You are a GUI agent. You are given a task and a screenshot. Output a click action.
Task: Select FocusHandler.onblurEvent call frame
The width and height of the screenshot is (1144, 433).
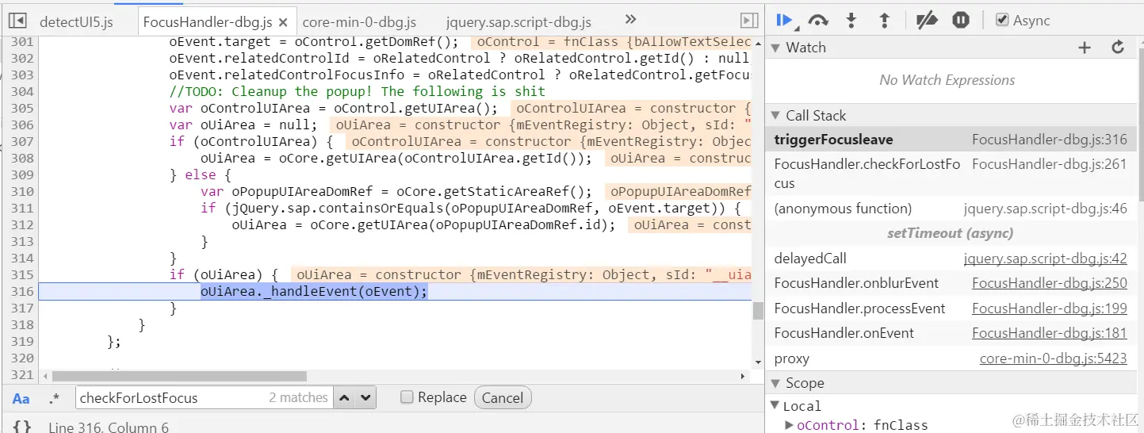pos(951,283)
